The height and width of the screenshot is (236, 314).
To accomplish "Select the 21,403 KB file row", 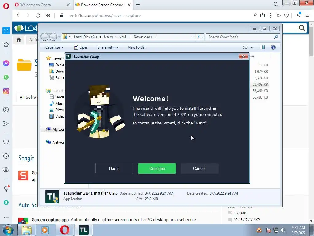I will [260, 85].
